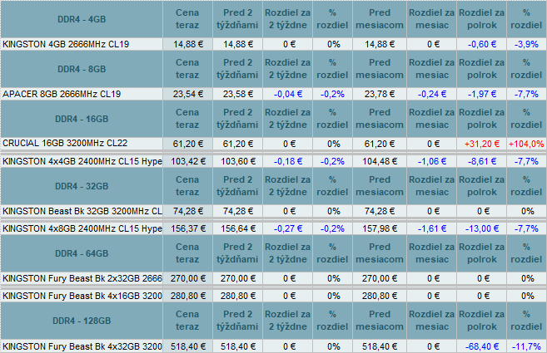Image resolution: width=547 pixels, height=353 pixels.
Task: Select the current price 103,42 € cell
Action: coord(187,161)
